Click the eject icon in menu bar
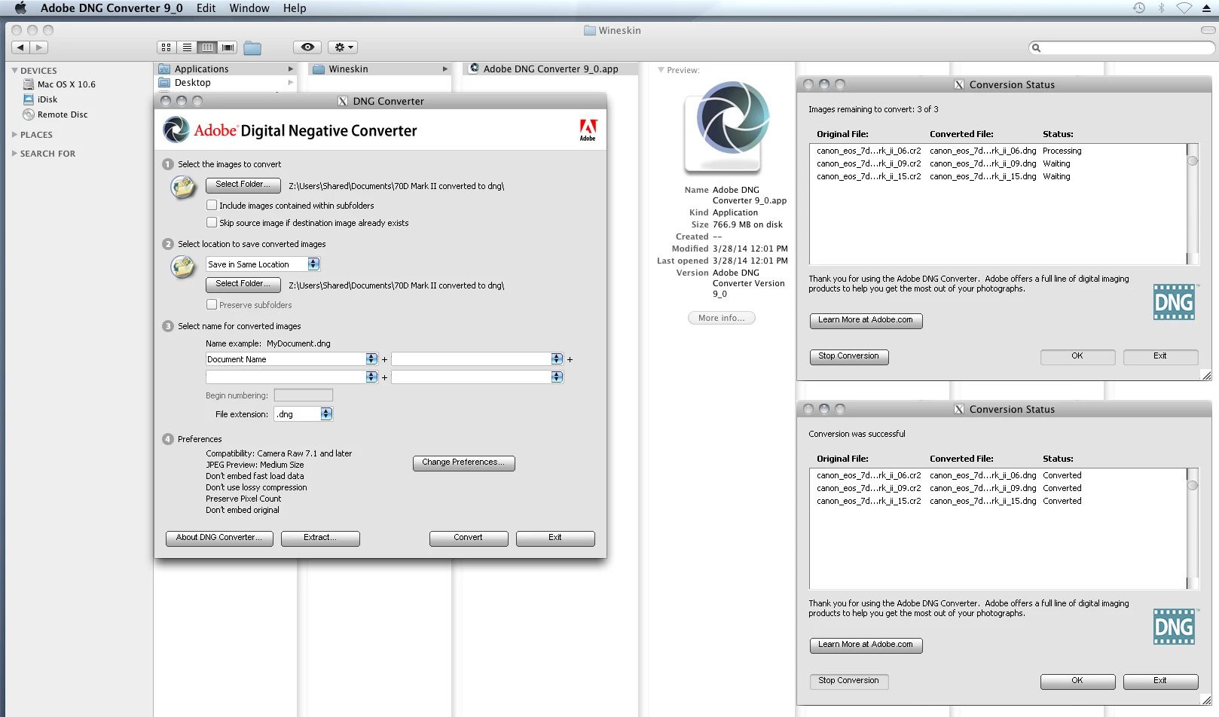The width and height of the screenshot is (1219, 717). click(x=1206, y=8)
